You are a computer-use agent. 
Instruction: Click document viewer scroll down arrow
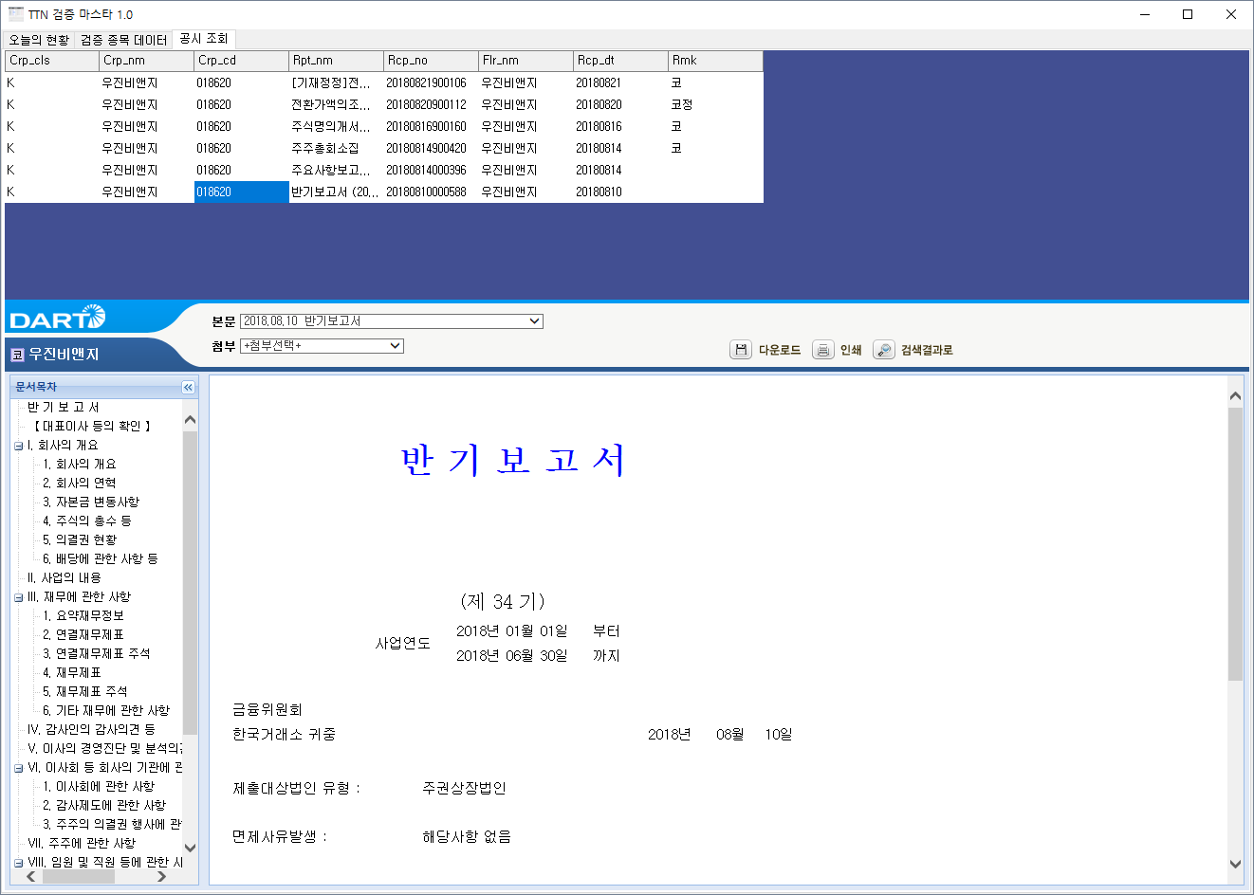click(1235, 864)
